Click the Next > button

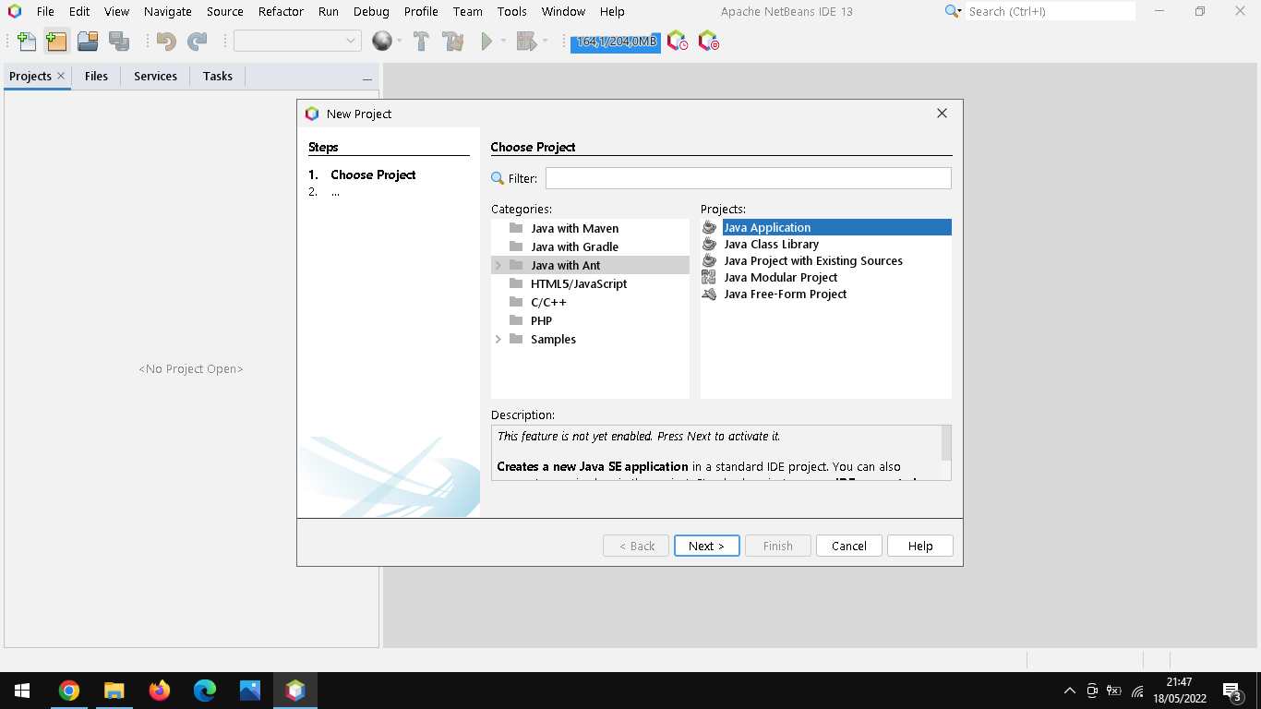coord(706,546)
